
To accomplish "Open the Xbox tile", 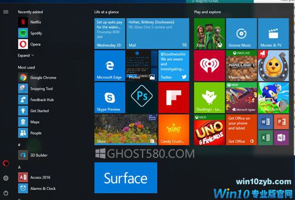I will pyautogui.click(x=209, y=34).
